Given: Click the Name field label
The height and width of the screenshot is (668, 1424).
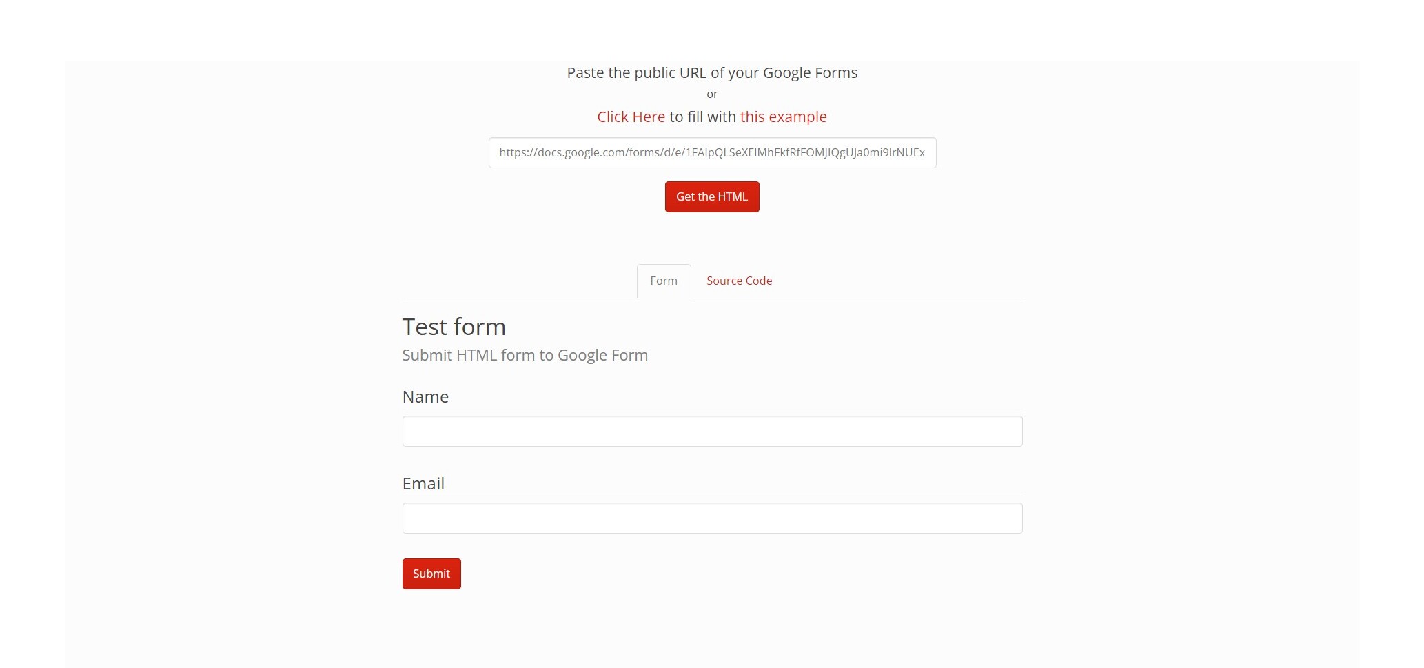Looking at the screenshot, I should click(425, 396).
